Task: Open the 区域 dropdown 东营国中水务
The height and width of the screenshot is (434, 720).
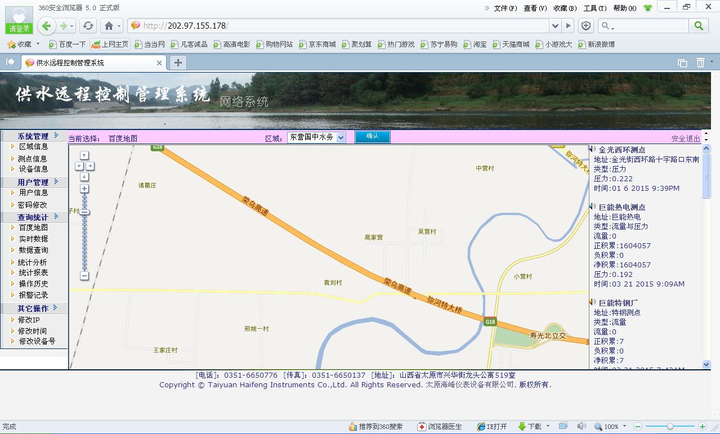Action: click(316, 137)
